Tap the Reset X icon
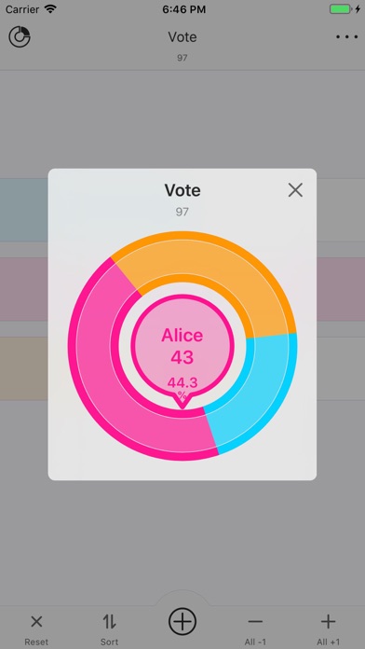 (x=36, y=622)
